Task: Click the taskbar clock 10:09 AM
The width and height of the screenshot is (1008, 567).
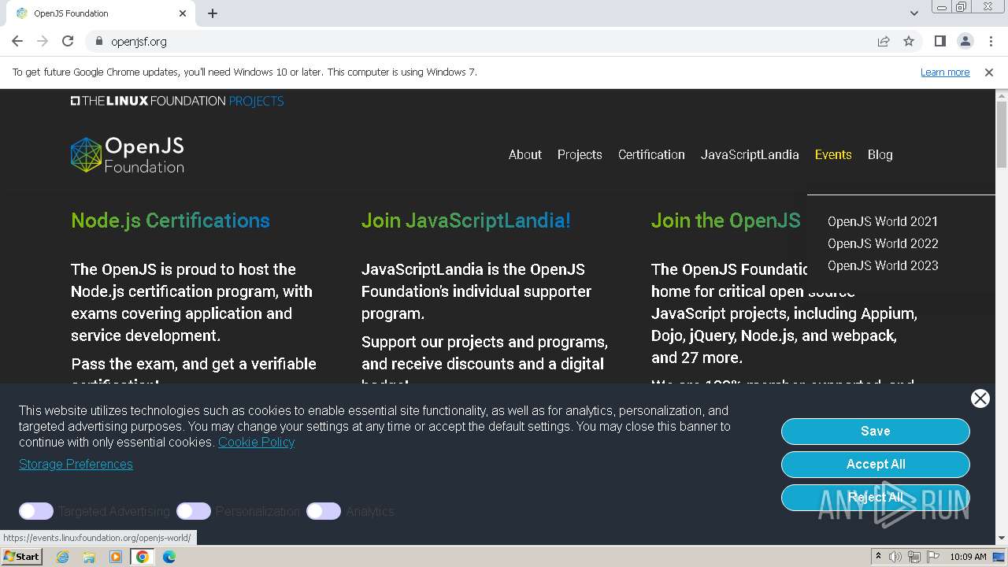Action: click(x=968, y=557)
